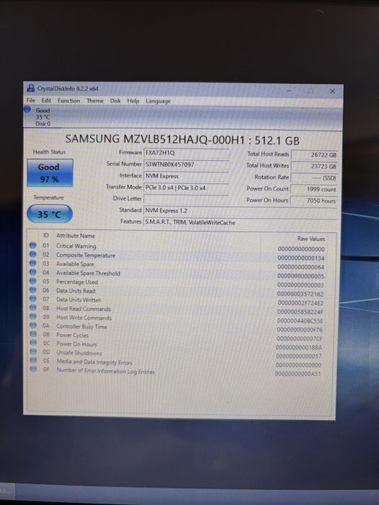Viewport: 379px width, 505px height.
Task: Click status orb of Percentage Used row
Action: [32, 281]
